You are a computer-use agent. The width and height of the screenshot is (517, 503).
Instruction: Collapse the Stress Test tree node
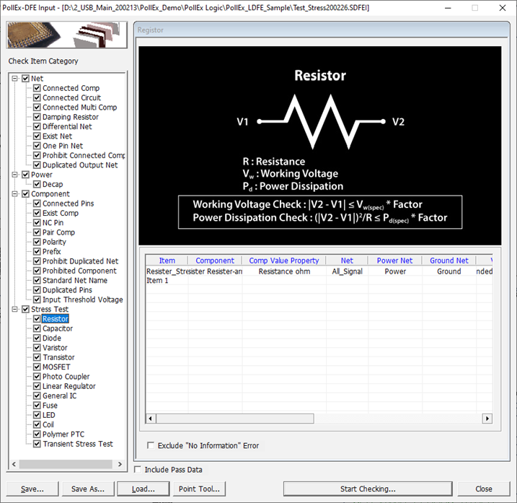click(x=16, y=310)
